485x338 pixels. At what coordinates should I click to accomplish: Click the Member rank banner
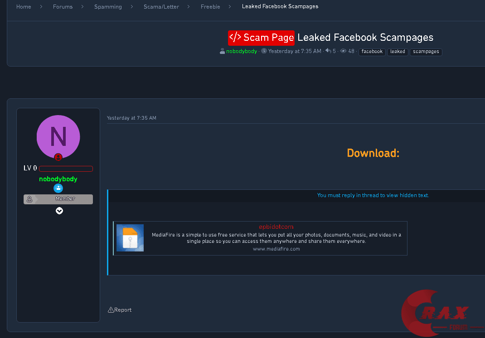coord(58,199)
